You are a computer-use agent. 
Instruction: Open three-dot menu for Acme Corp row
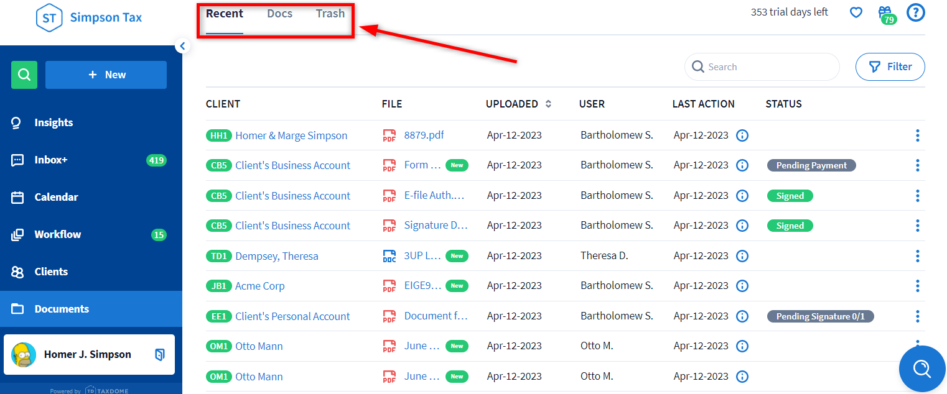pos(918,286)
